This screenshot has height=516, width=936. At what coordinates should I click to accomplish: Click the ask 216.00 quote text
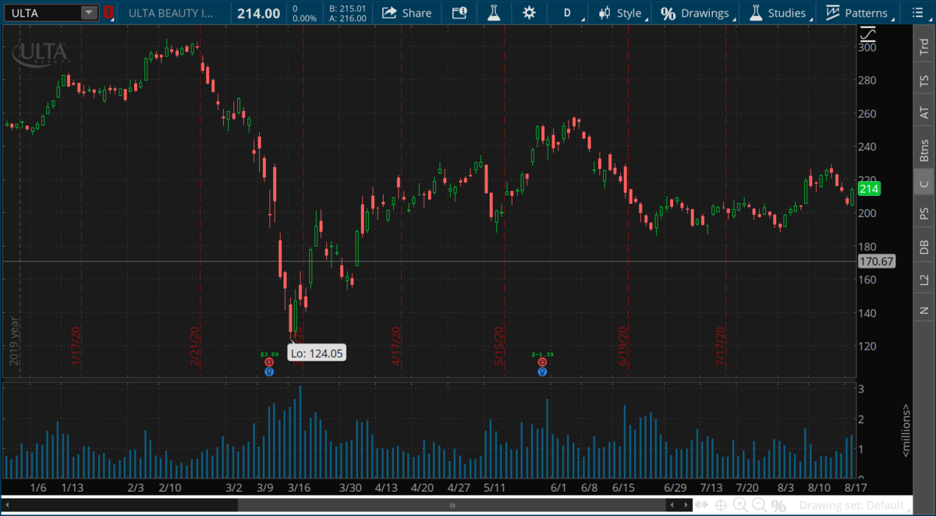click(x=347, y=18)
